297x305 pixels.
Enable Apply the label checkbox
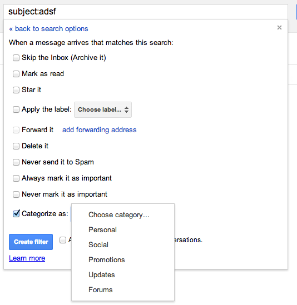[16, 109]
